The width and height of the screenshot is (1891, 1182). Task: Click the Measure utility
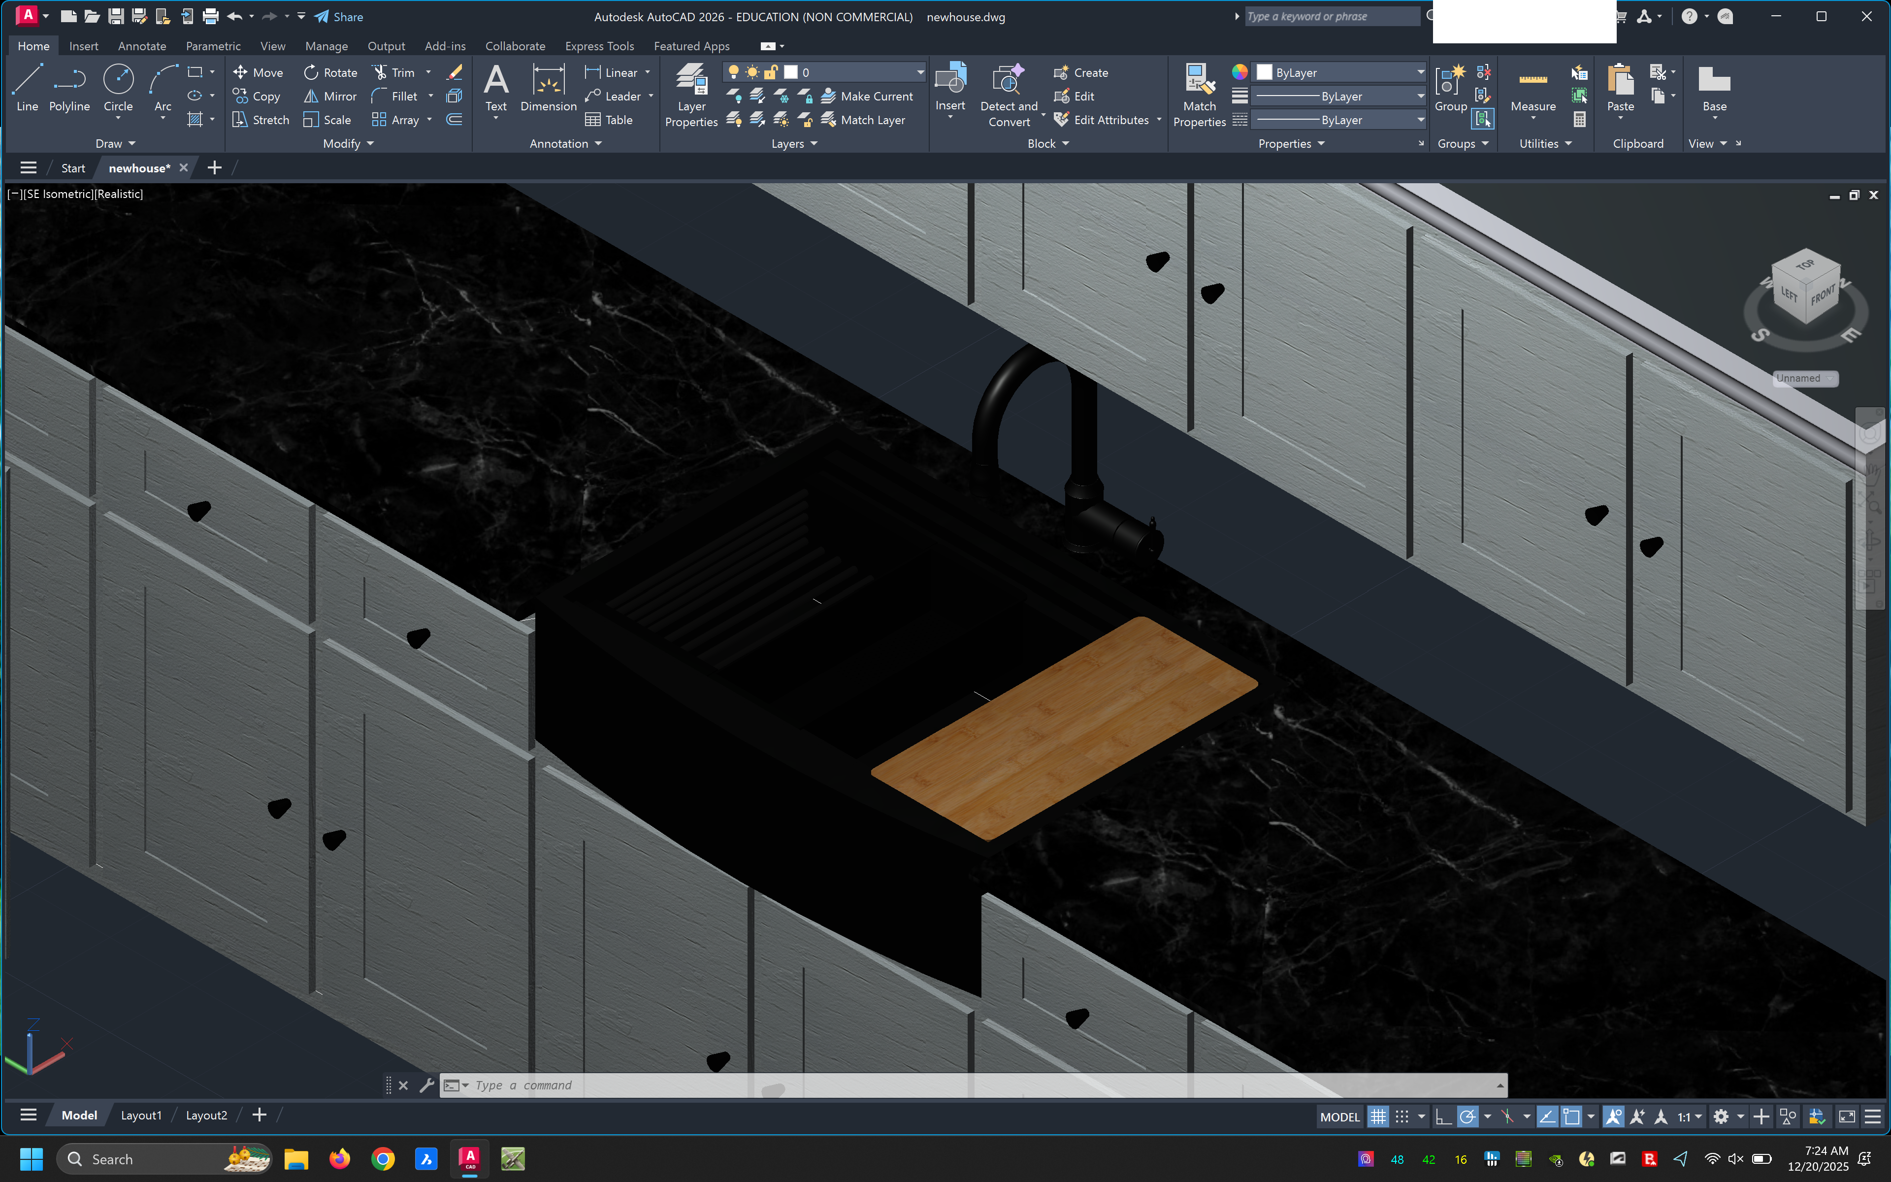(1533, 88)
